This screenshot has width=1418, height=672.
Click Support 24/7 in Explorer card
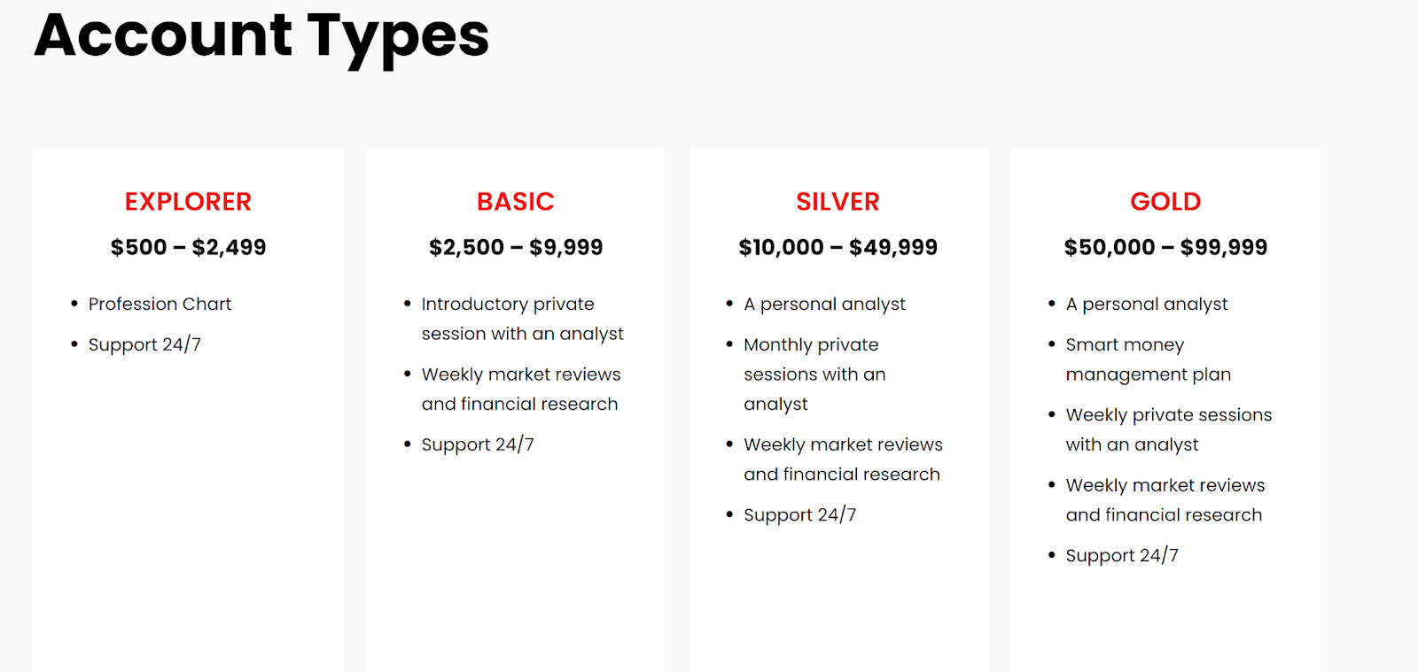pyautogui.click(x=144, y=344)
